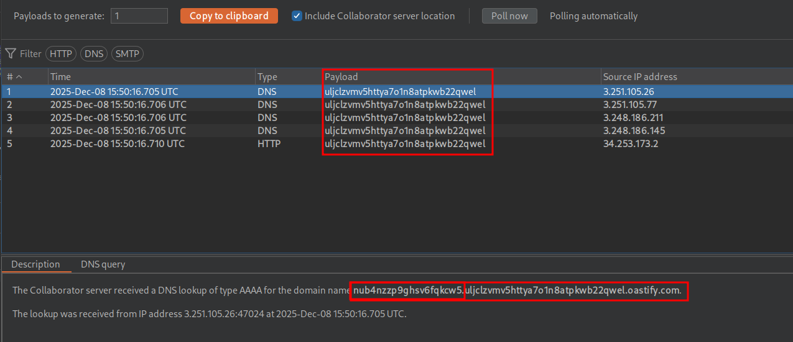Click the Filter funnel icon

[x=11, y=54]
